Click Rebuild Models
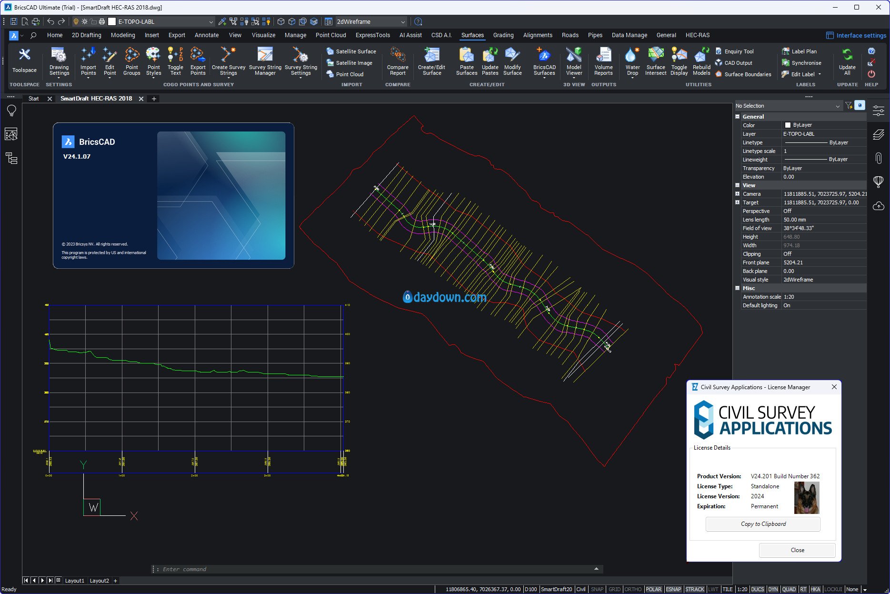 701,61
